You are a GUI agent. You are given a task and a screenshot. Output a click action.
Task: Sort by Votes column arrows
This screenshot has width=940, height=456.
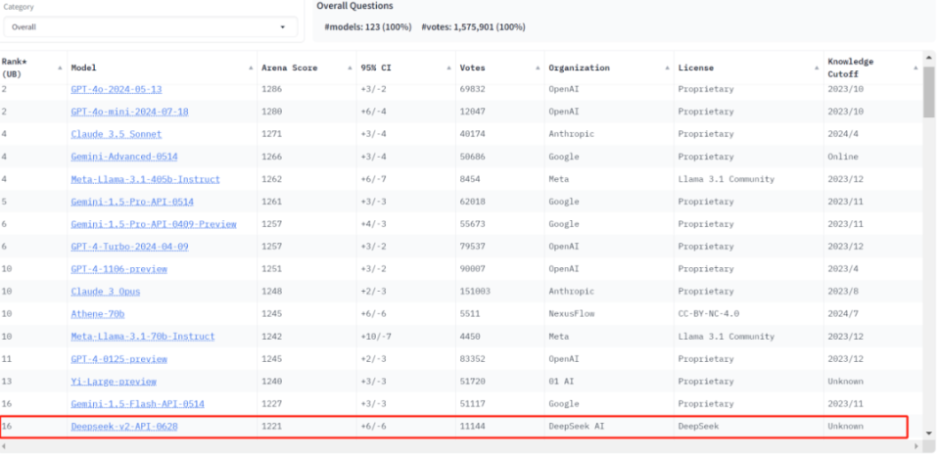coord(538,68)
